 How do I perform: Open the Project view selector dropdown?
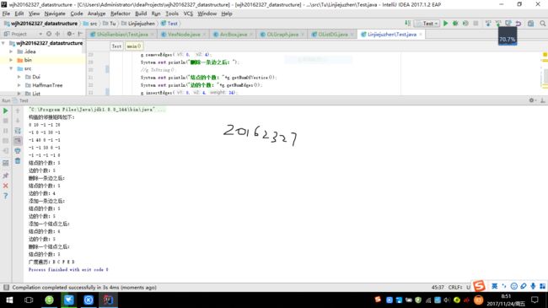pos(40,34)
